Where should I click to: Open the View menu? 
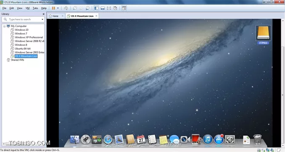pyautogui.click(x=20, y=8)
